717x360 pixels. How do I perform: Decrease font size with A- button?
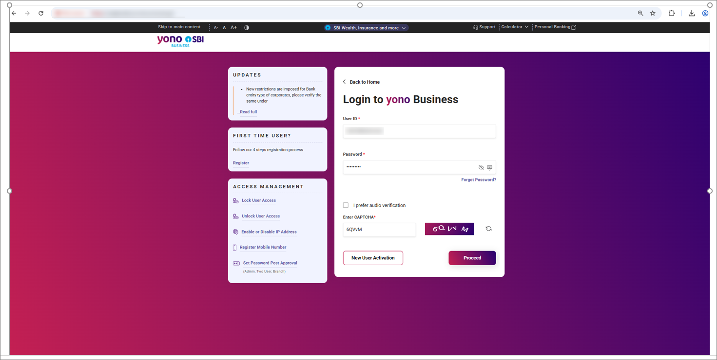(216, 28)
